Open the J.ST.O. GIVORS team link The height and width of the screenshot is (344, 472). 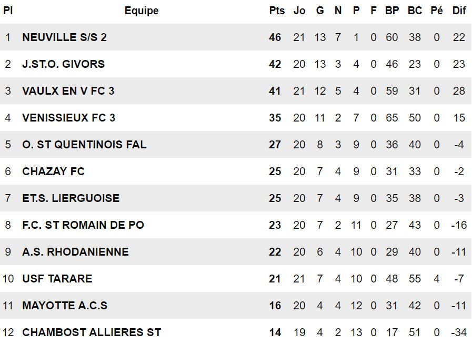pyautogui.click(x=63, y=64)
